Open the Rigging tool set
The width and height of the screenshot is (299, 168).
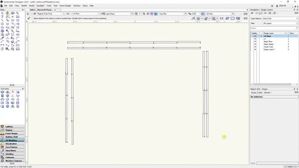tap(13, 130)
